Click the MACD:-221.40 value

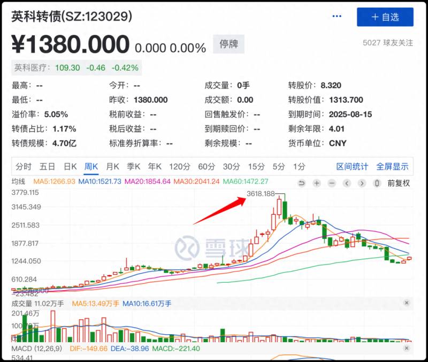pyautogui.click(x=176, y=349)
